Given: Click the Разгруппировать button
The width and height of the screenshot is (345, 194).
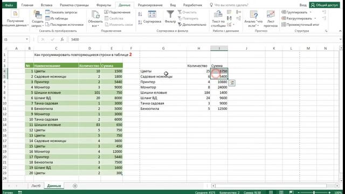Looking at the screenshot, I should (x=296, y=18).
